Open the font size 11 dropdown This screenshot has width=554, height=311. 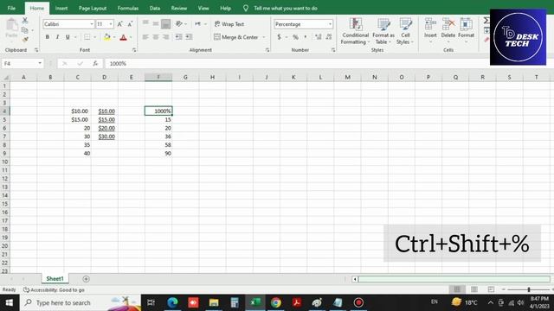click(x=111, y=24)
